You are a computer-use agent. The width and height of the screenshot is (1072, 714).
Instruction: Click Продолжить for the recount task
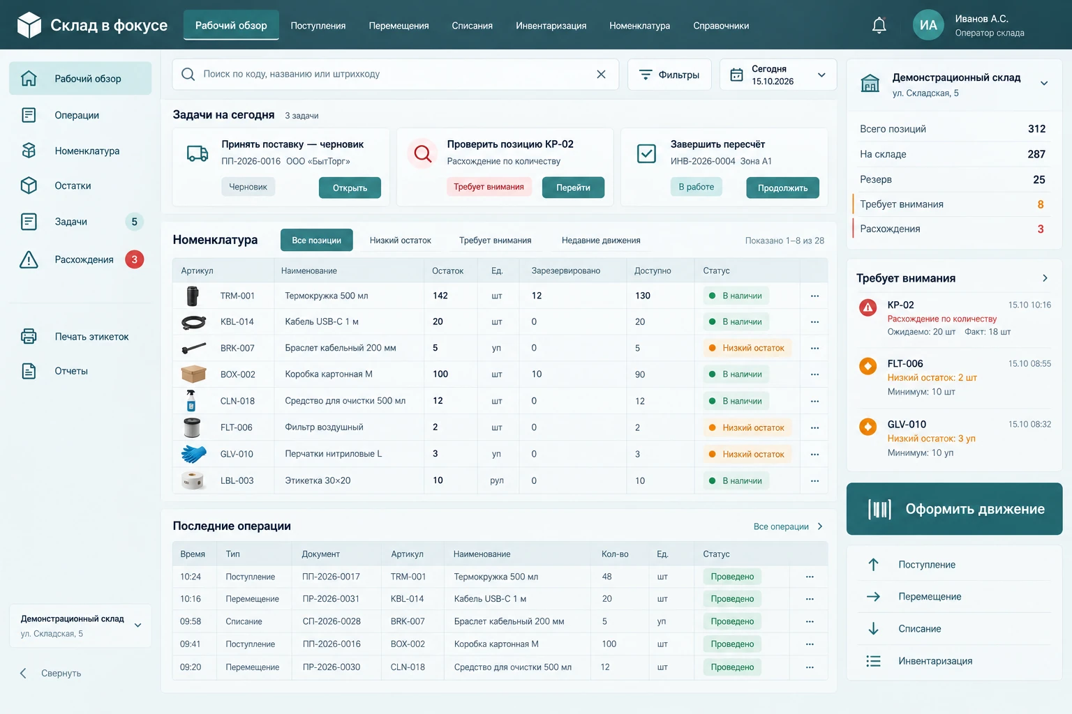pos(782,188)
